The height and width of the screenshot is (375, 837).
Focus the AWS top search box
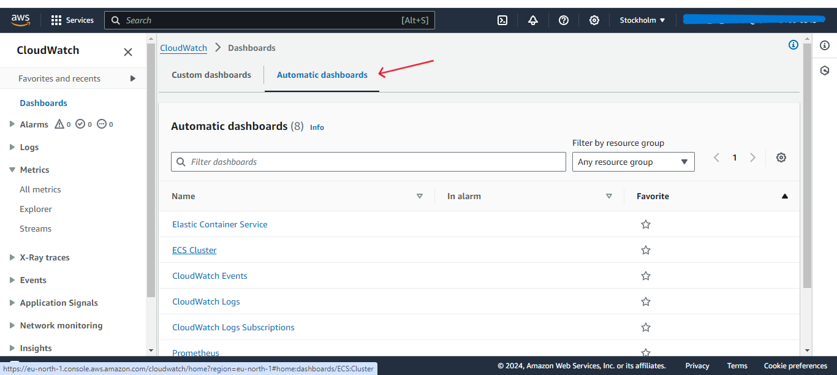270,20
